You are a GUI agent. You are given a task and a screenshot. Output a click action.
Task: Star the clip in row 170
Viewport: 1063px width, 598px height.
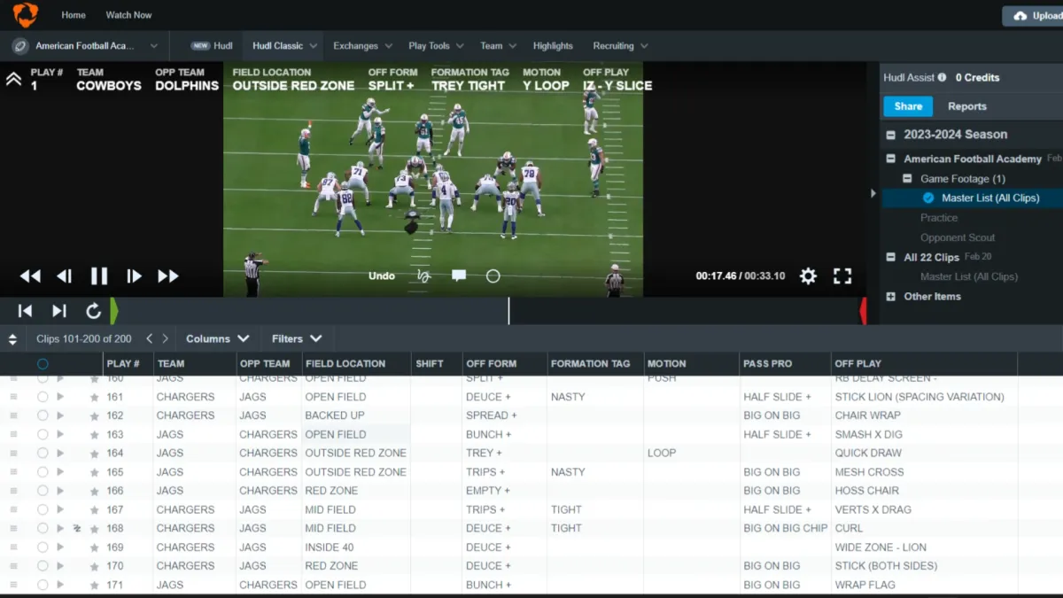click(95, 566)
